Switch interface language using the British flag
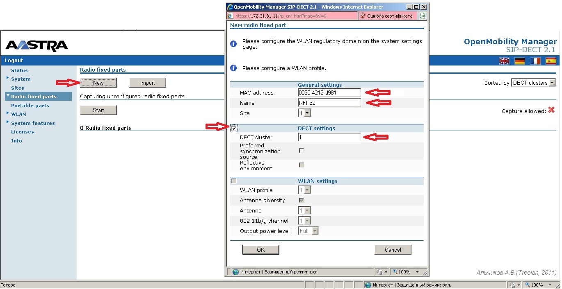The image size is (562, 289). 504,60
